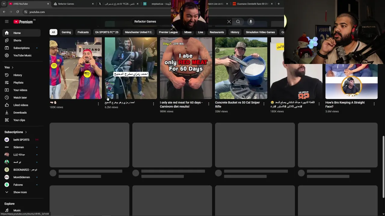Open the cameraman short thumbnail
The image size is (385, 216).
click(131, 68)
